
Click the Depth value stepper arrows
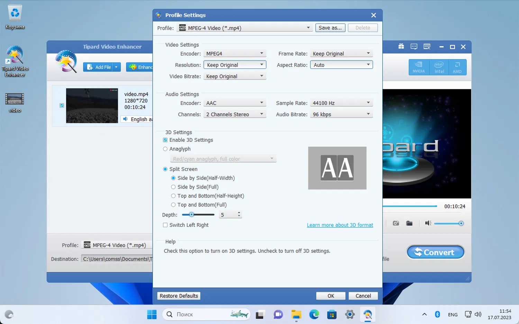click(239, 215)
